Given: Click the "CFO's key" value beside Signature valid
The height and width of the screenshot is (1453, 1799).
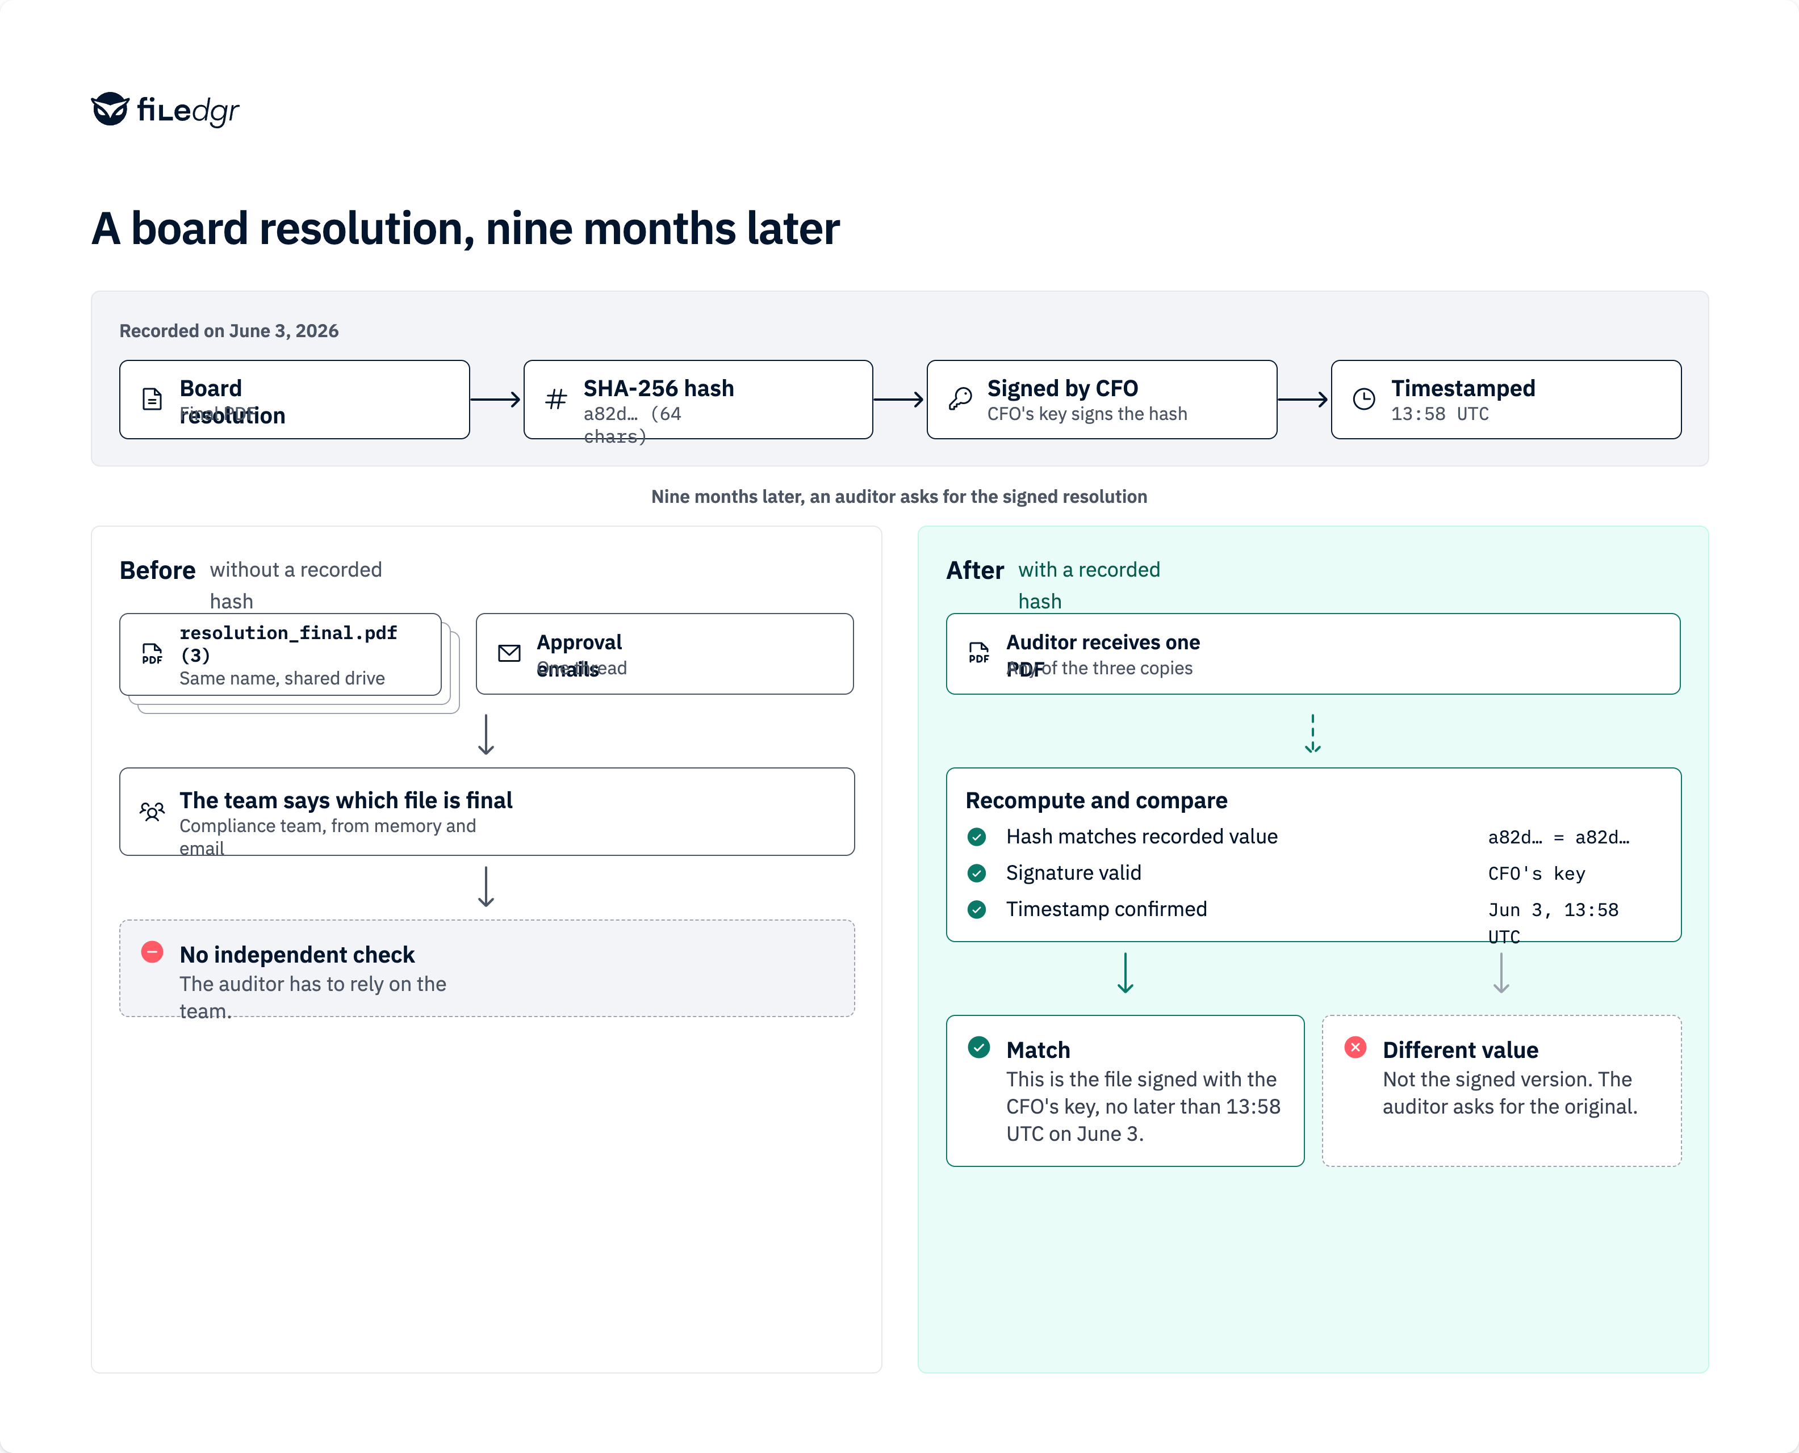Looking at the screenshot, I should [1537, 874].
